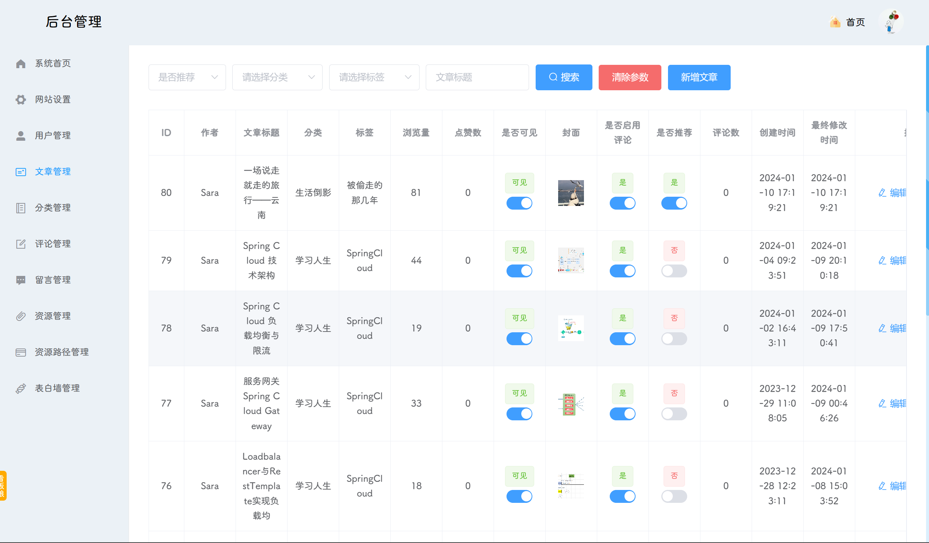Open 网站设置 settings page
The width and height of the screenshot is (929, 543).
tap(53, 99)
